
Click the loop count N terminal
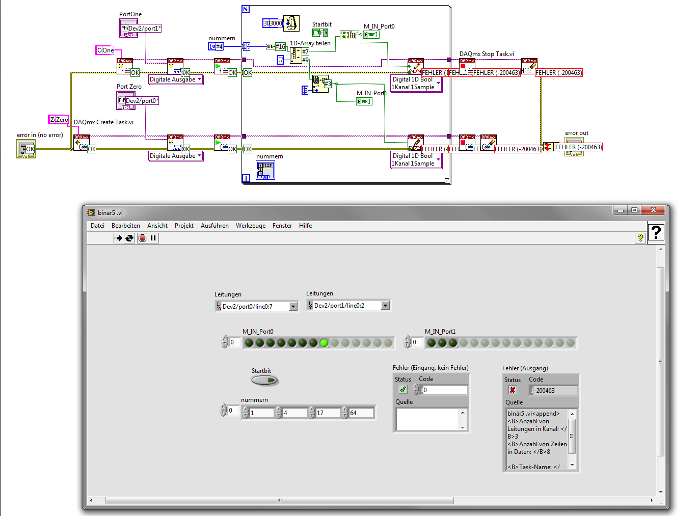[x=246, y=9]
